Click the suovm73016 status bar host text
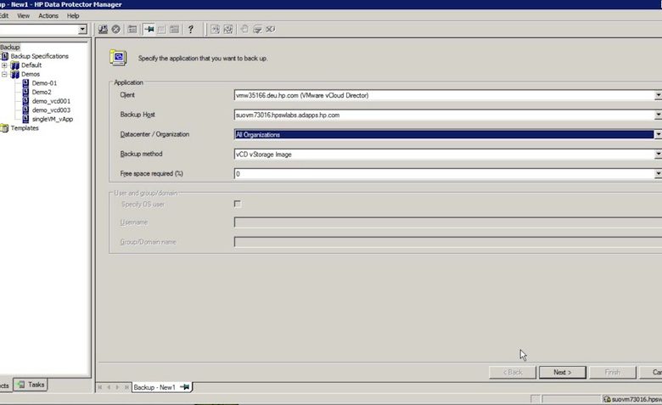This screenshot has width=662, height=405. 637,399
